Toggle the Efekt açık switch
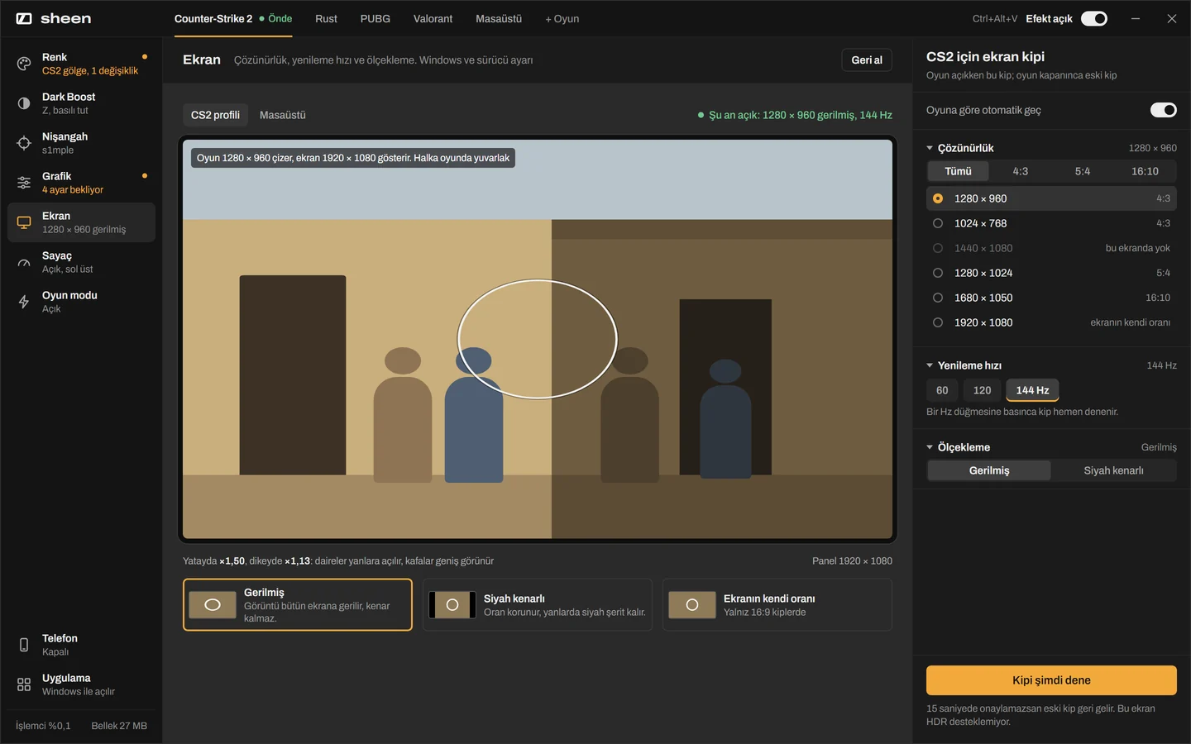This screenshot has width=1191, height=744. [1094, 18]
